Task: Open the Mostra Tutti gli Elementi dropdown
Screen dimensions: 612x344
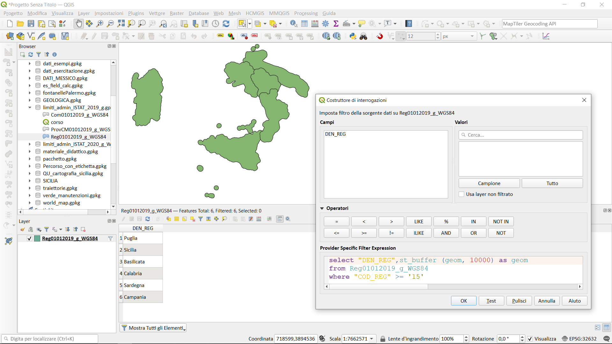Action: tap(153, 328)
